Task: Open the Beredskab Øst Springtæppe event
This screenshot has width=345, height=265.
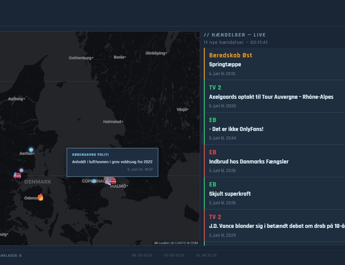Action: 274,64
